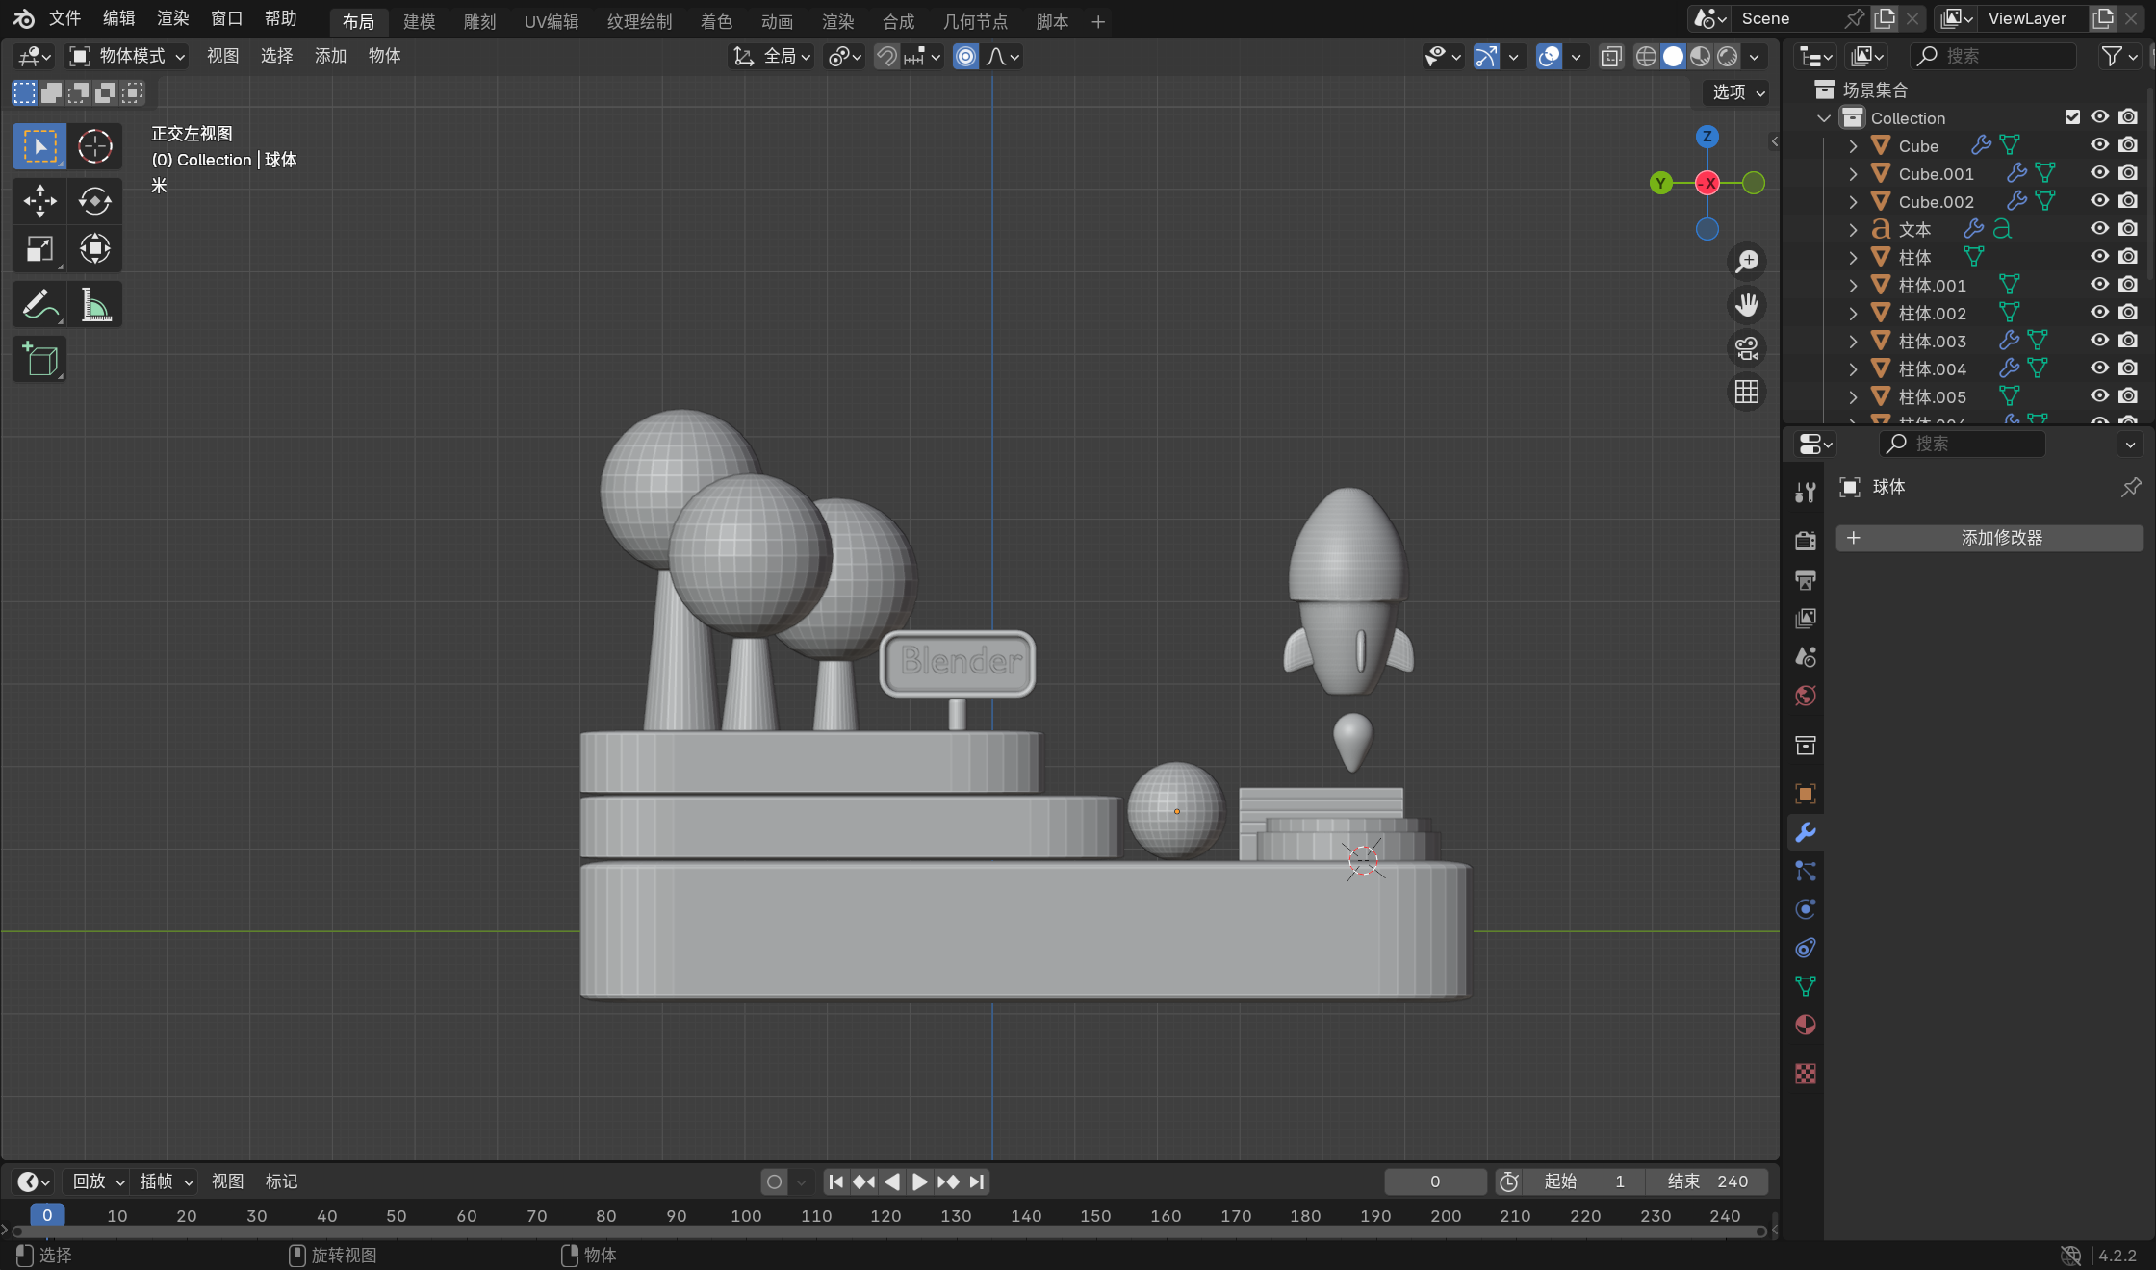Open the 选项 options dropdown

point(1738,91)
